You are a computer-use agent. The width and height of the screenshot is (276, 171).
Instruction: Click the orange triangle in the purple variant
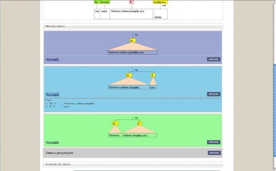tap(132, 47)
